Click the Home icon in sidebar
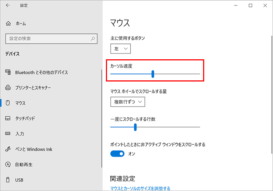Viewport: 273px width, 191px height. tap(8, 23)
